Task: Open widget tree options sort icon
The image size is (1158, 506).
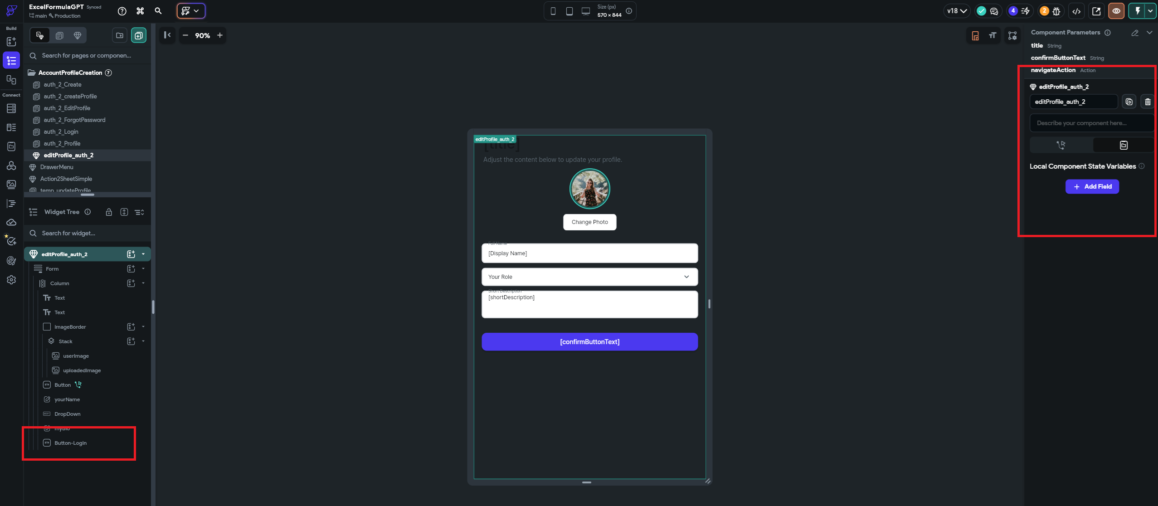Action: click(x=140, y=212)
